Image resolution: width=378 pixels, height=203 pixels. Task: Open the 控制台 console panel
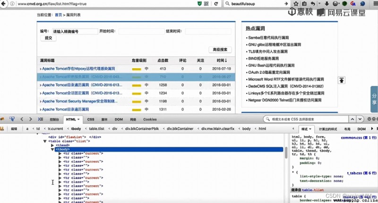pos(54,120)
